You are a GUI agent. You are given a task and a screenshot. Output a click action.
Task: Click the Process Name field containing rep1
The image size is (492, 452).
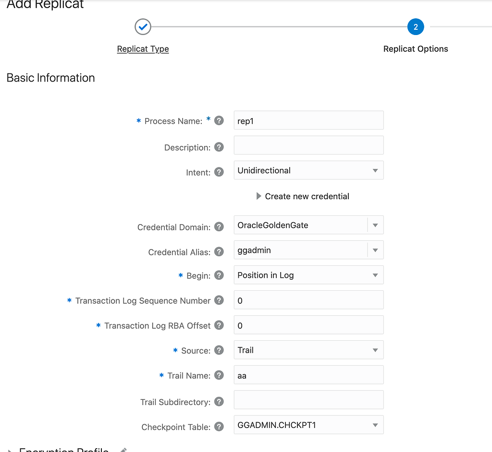tap(308, 120)
